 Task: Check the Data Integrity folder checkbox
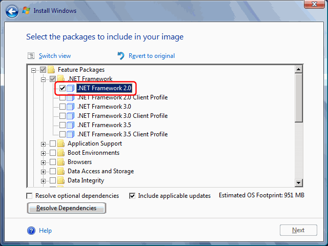(x=53, y=180)
